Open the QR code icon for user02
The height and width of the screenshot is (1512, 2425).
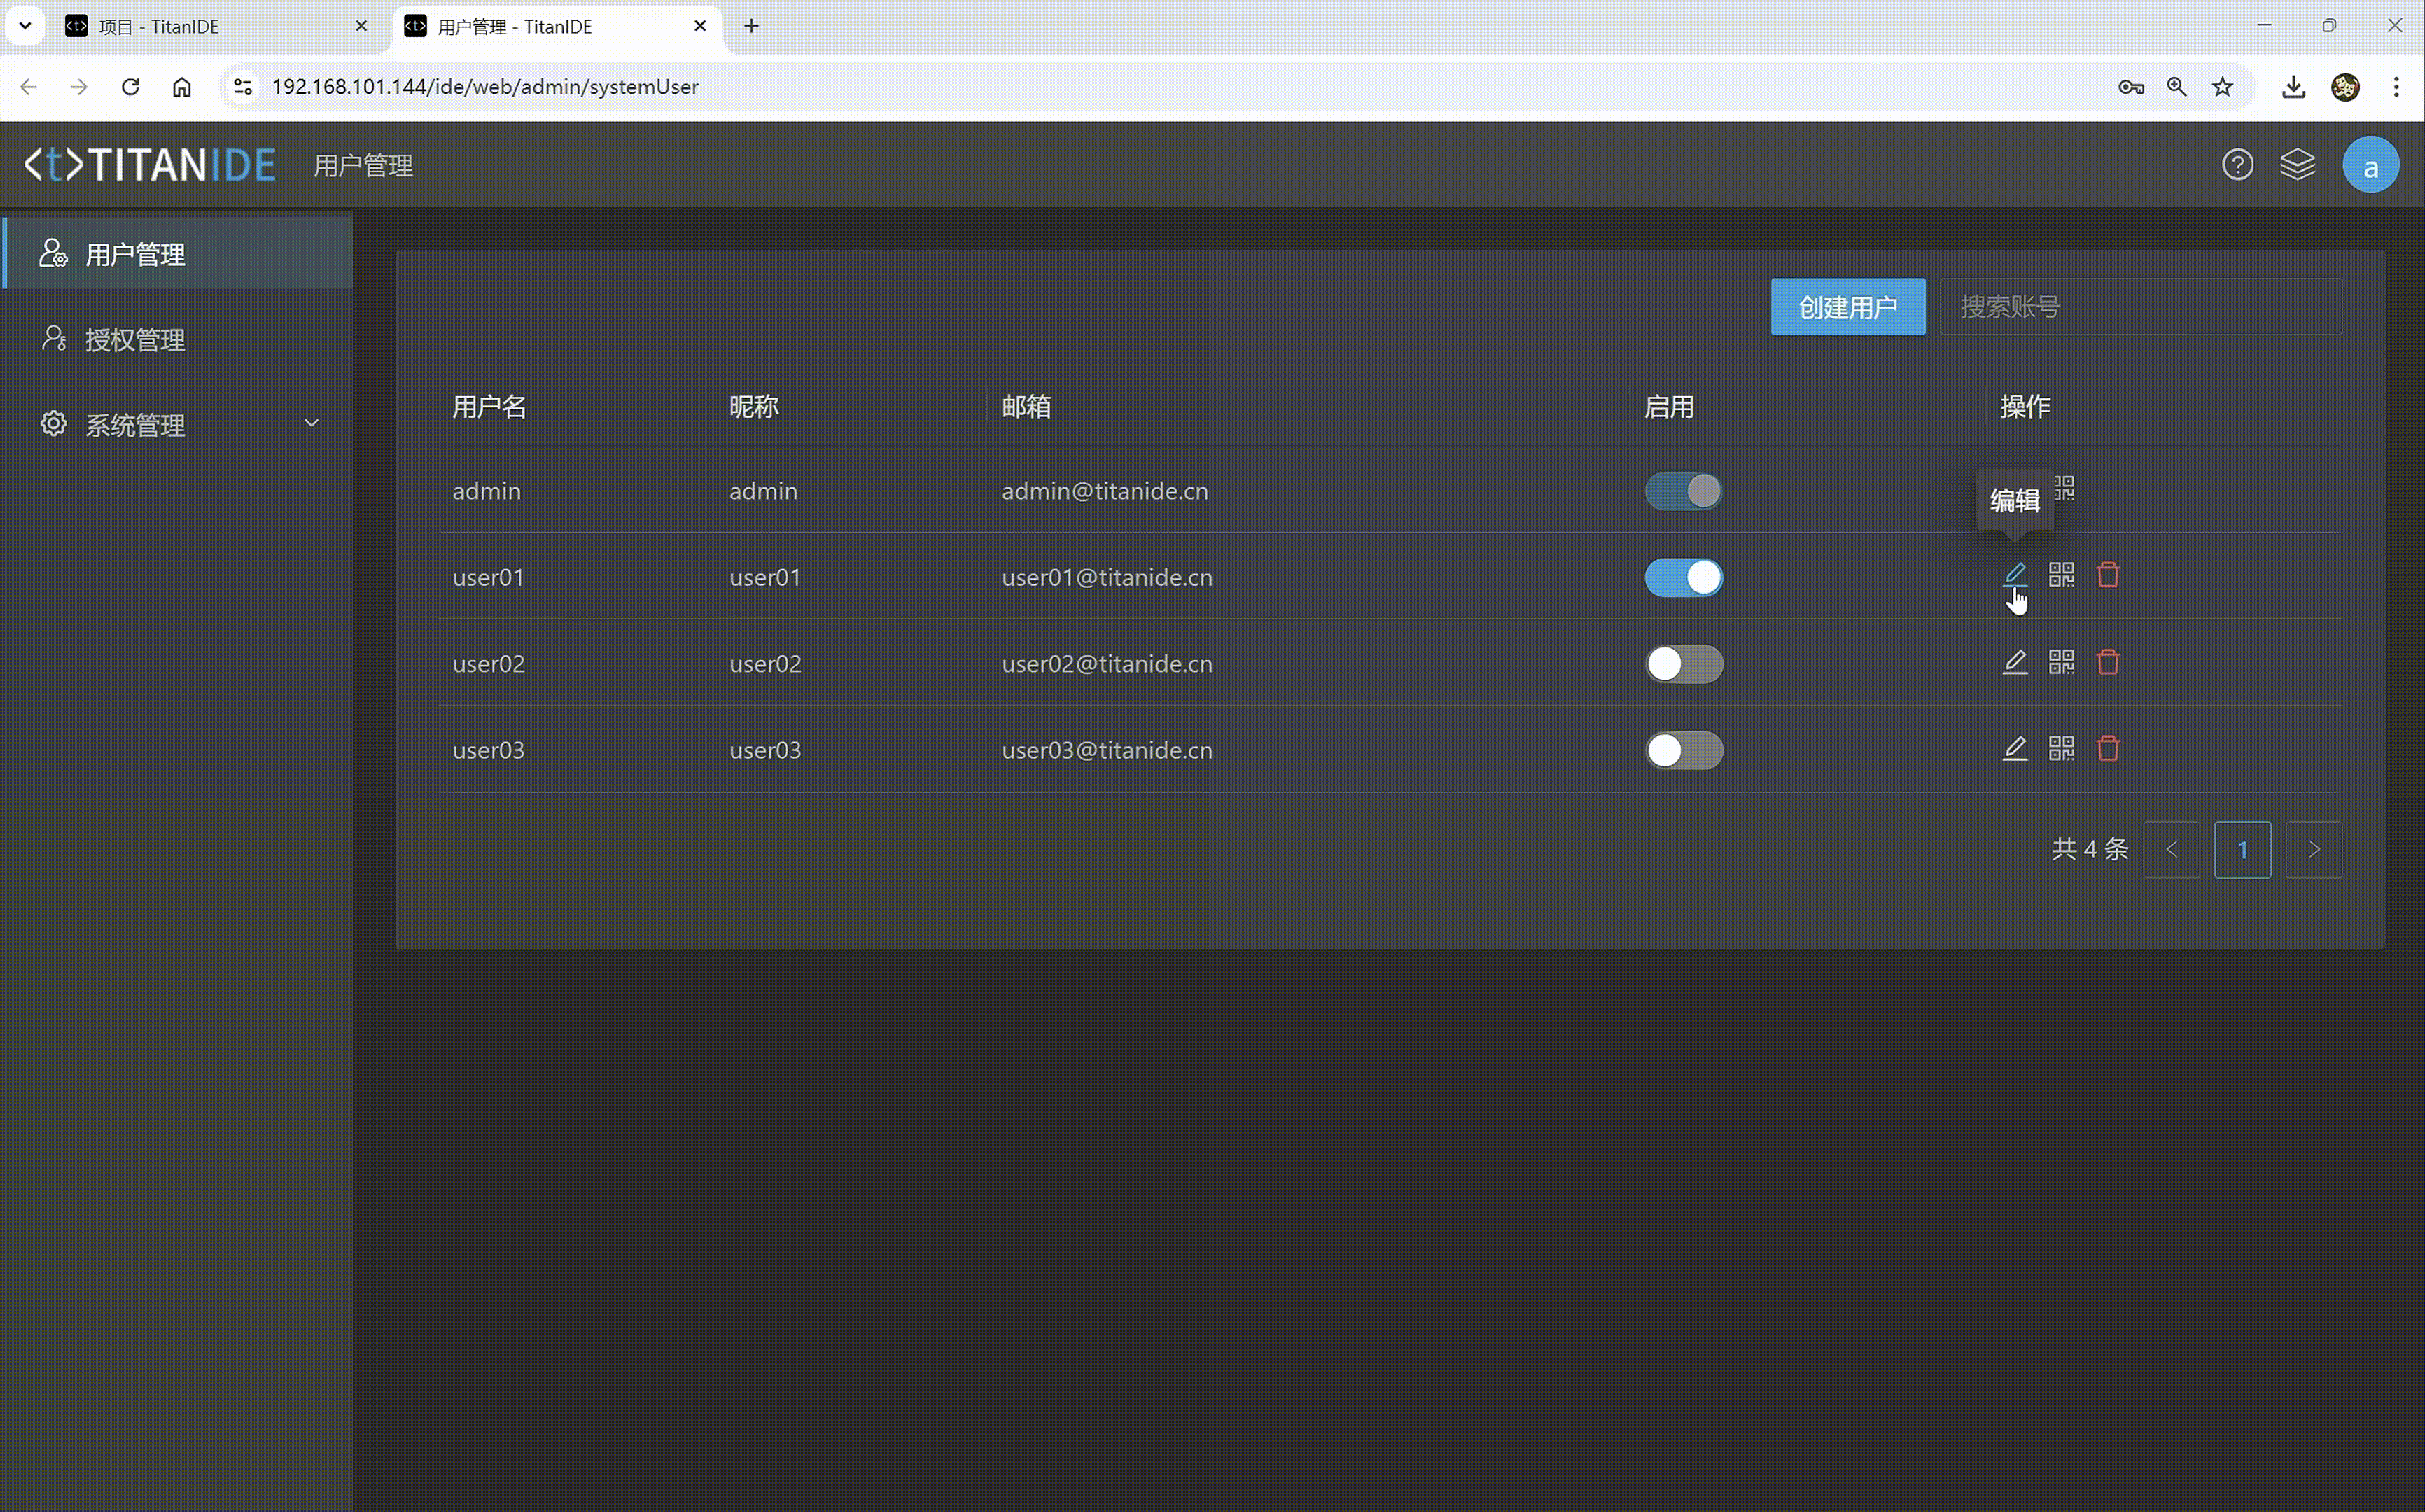tap(2061, 662)
